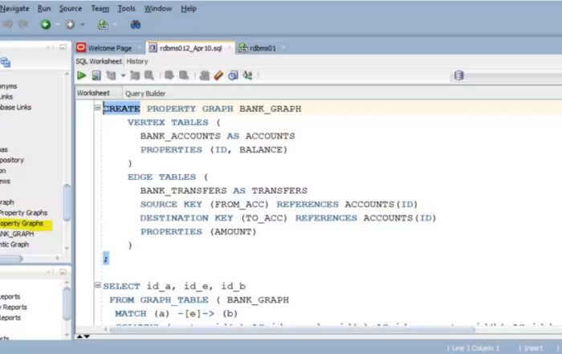Image resolution: width=562 pixels, height=354 pixels.
Task: Close the rdbms01 tab
Action: (283, 47)
